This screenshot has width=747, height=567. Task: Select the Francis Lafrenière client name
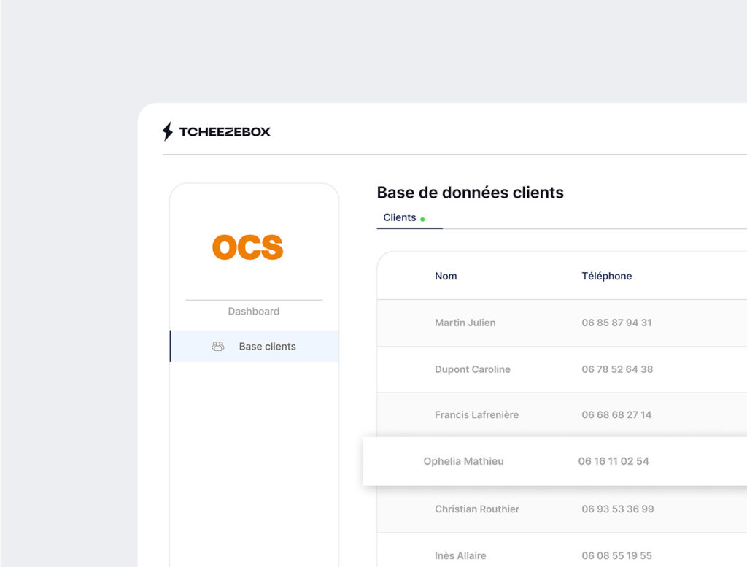(476, 414)
